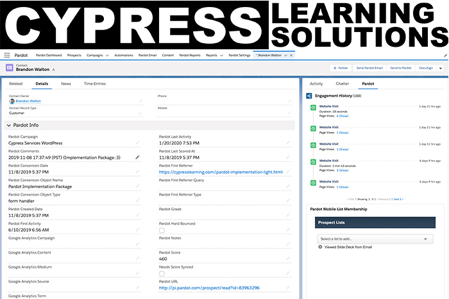
Task: Click the Website Visit icon with 1 min 43 seconds
Action: pos(313,162)
